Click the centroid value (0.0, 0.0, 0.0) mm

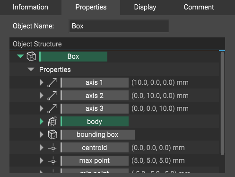click(x=158, y=148)
